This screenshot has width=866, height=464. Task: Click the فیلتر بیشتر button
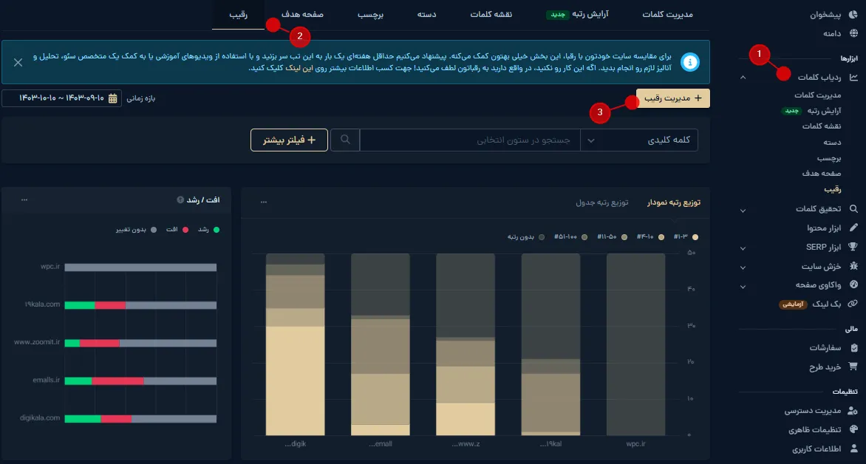(x=289, y=140)
